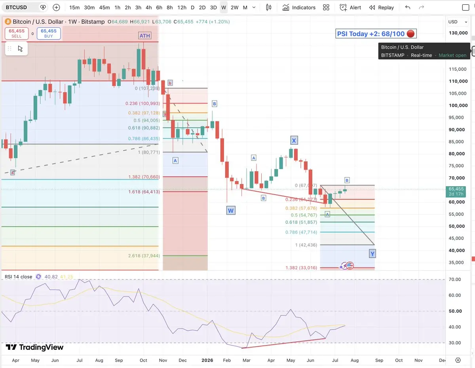Create an Alert
The height and width of the screenshot is (368, 475).
click(x=350, y=8)
